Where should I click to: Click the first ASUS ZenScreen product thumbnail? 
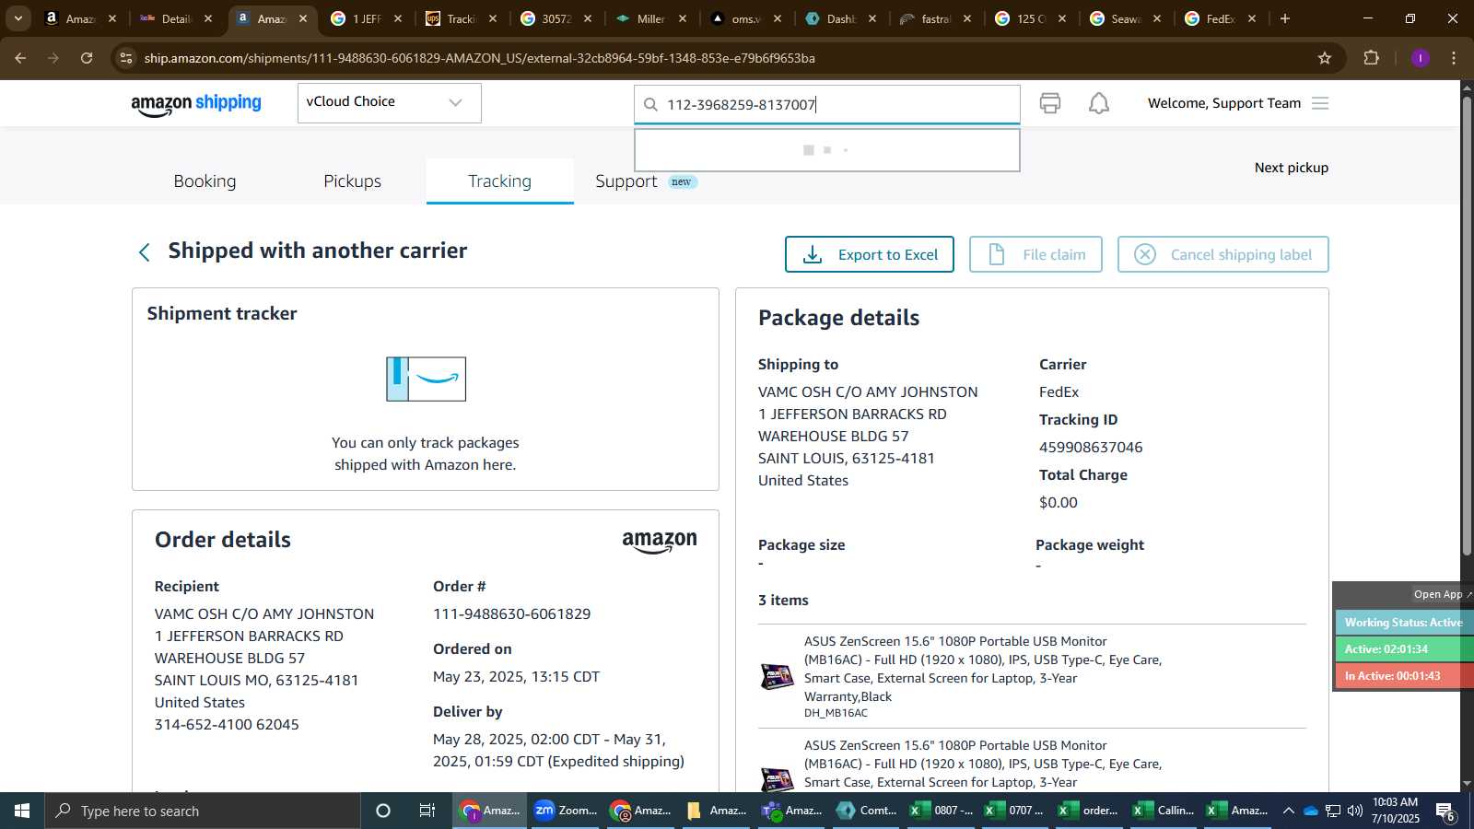tap(777, 677)
